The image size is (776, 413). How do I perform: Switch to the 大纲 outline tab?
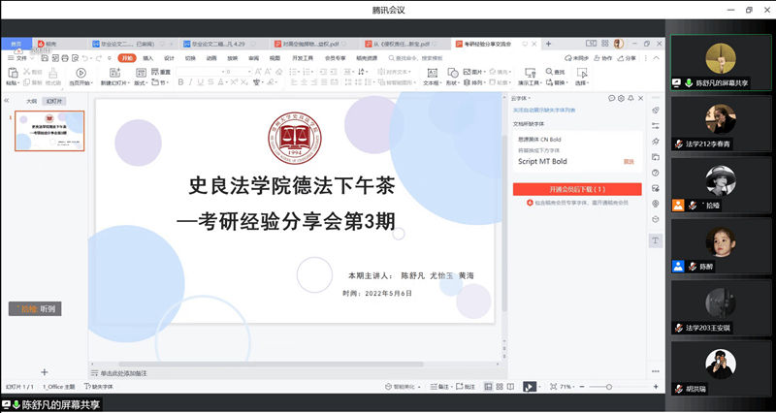(x=31, y=100)
